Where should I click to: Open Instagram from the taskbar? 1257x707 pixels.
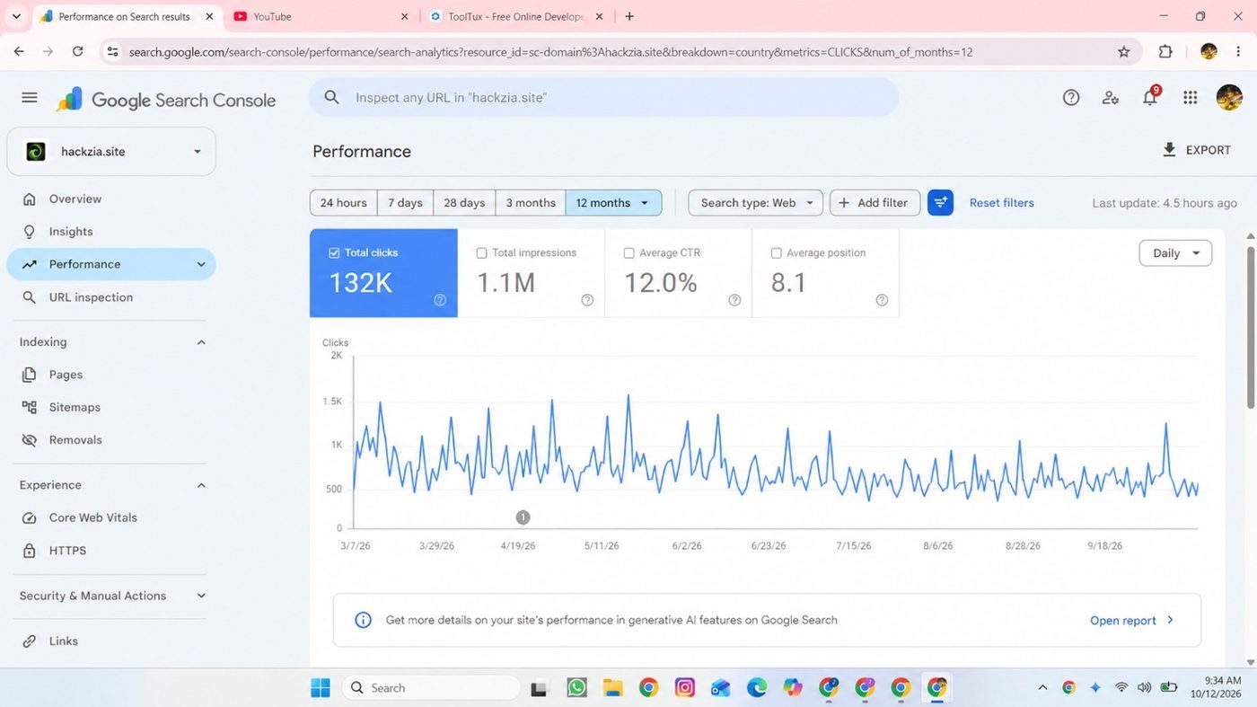[x=685, y=687]
